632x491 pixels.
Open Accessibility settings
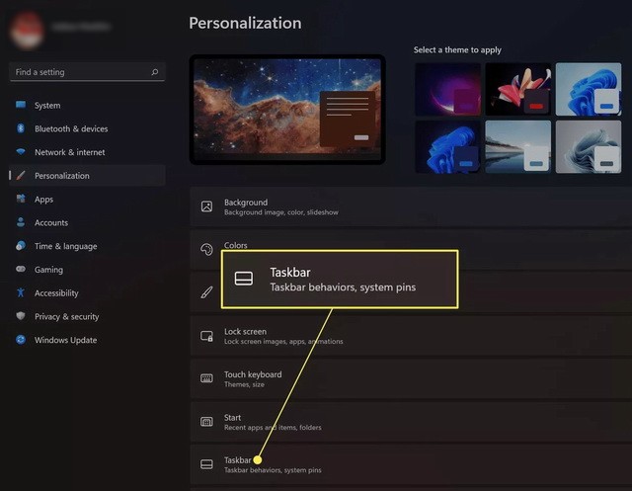click(x=87, y=292)
